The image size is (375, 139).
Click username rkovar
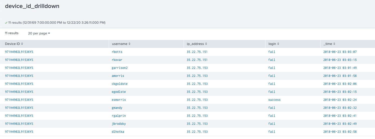pyautogui.click(x=117, y=60)
